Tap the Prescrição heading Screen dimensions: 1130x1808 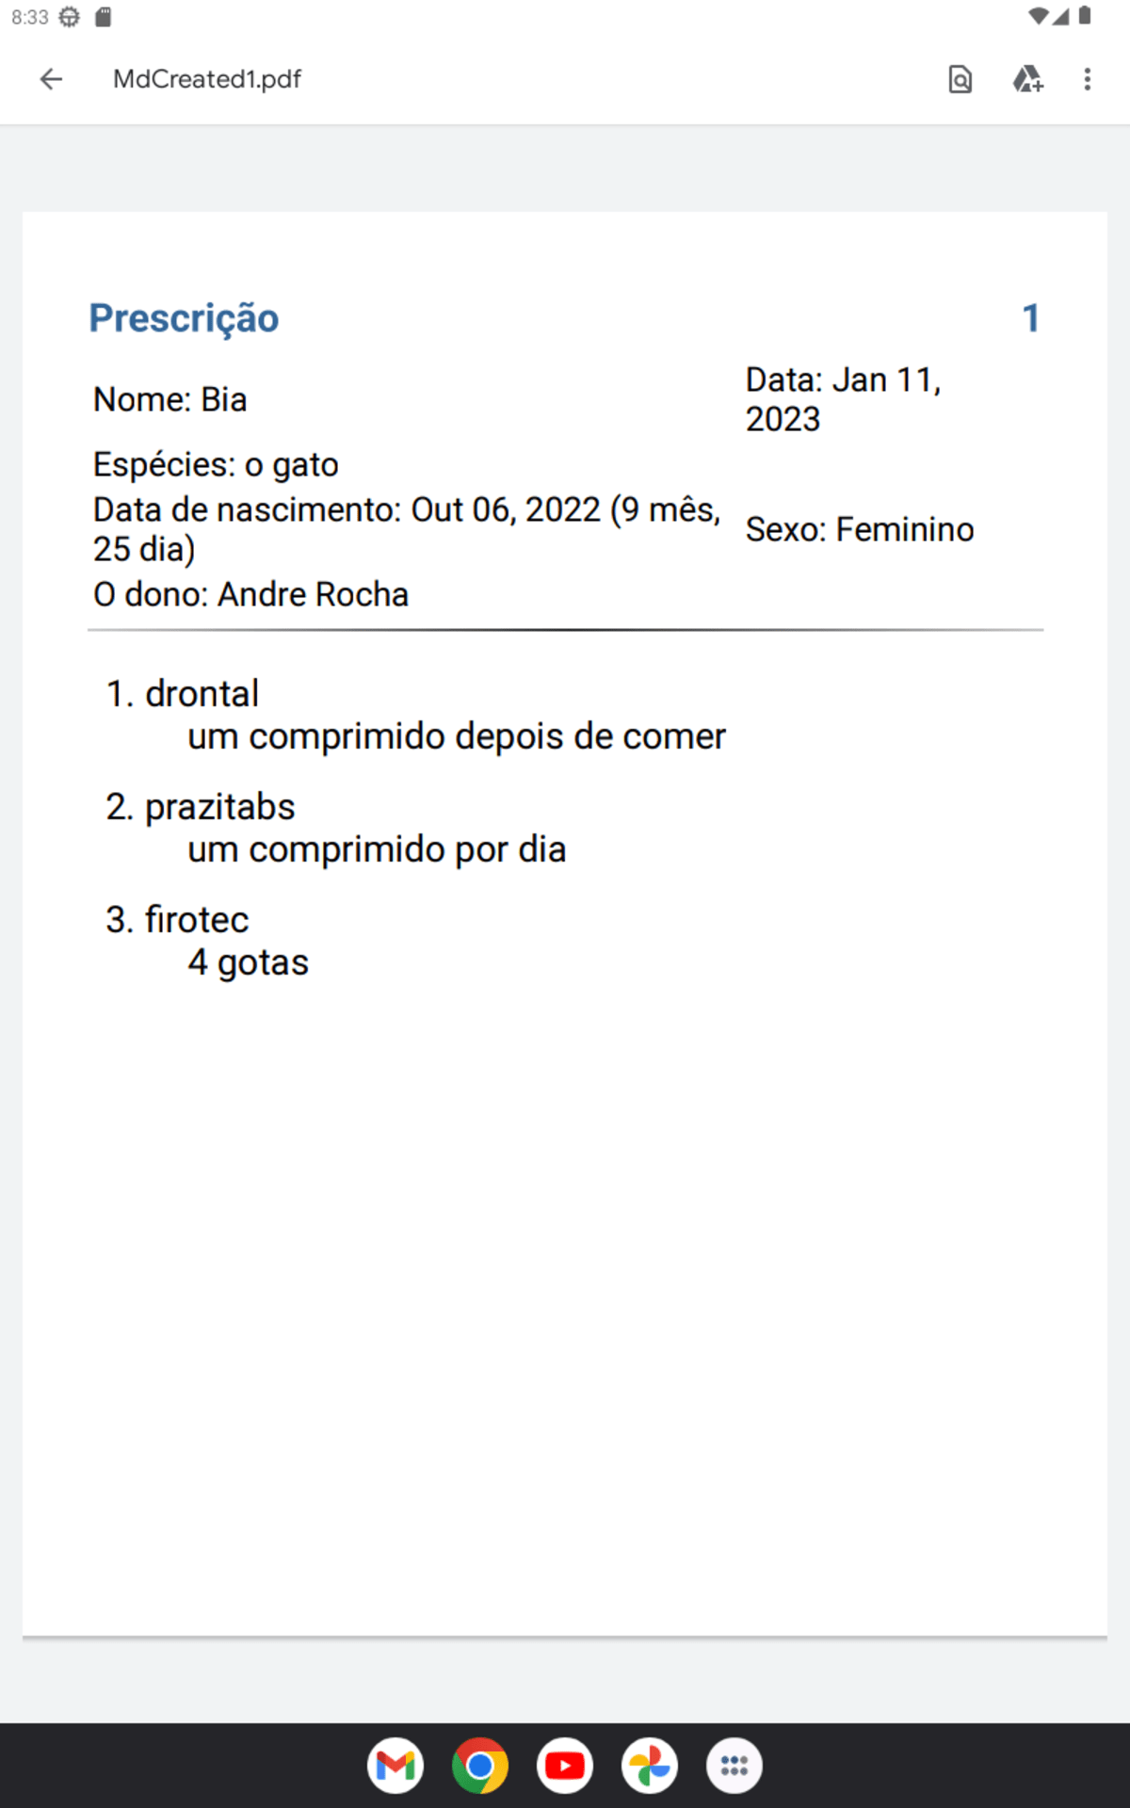(184, 318)
